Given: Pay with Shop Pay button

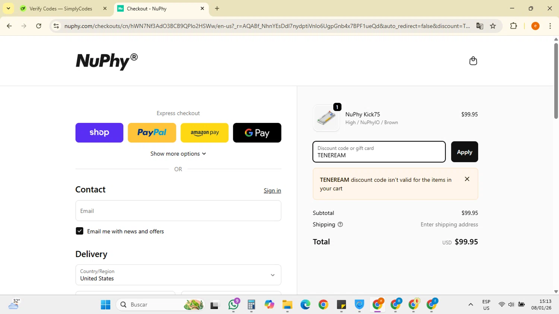Looking at the screenshot, I should 99,133.
